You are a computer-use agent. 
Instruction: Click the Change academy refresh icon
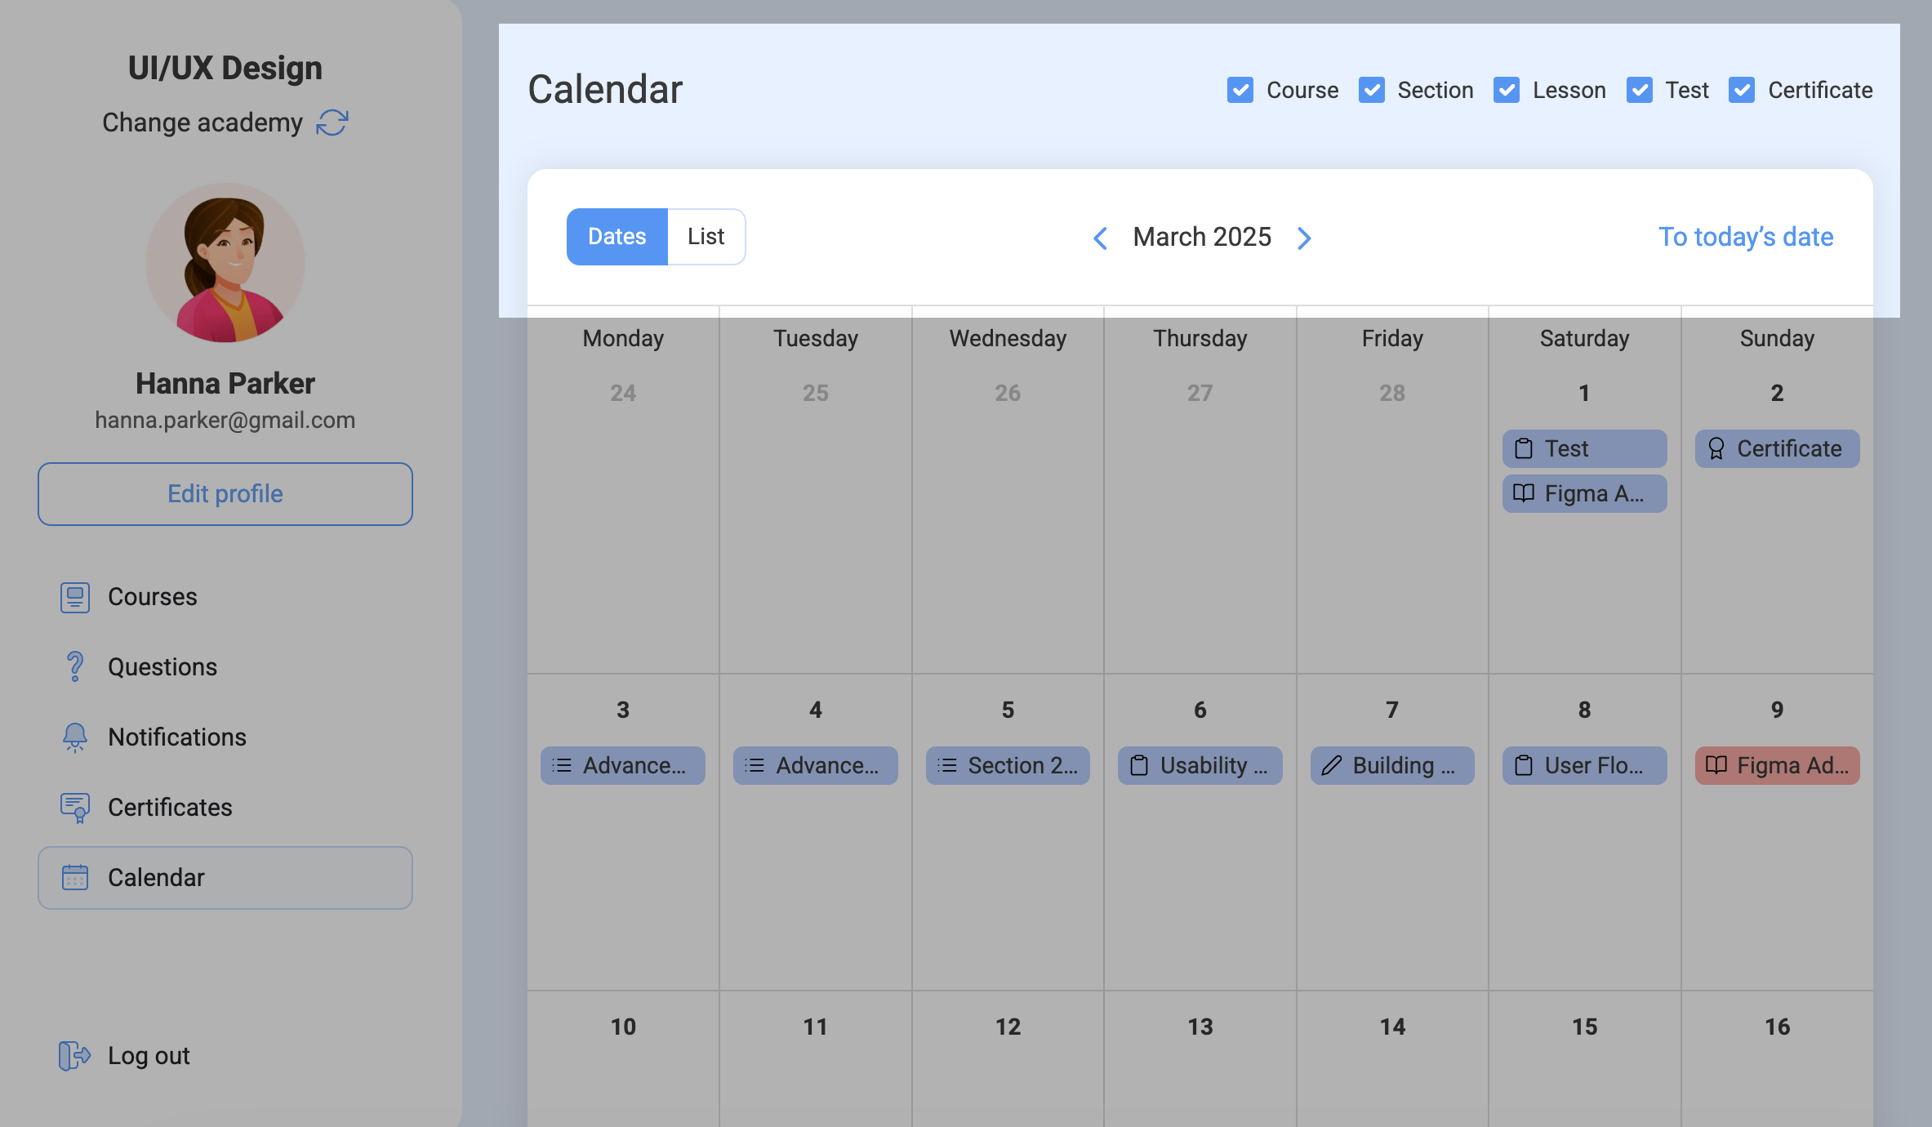332,122
